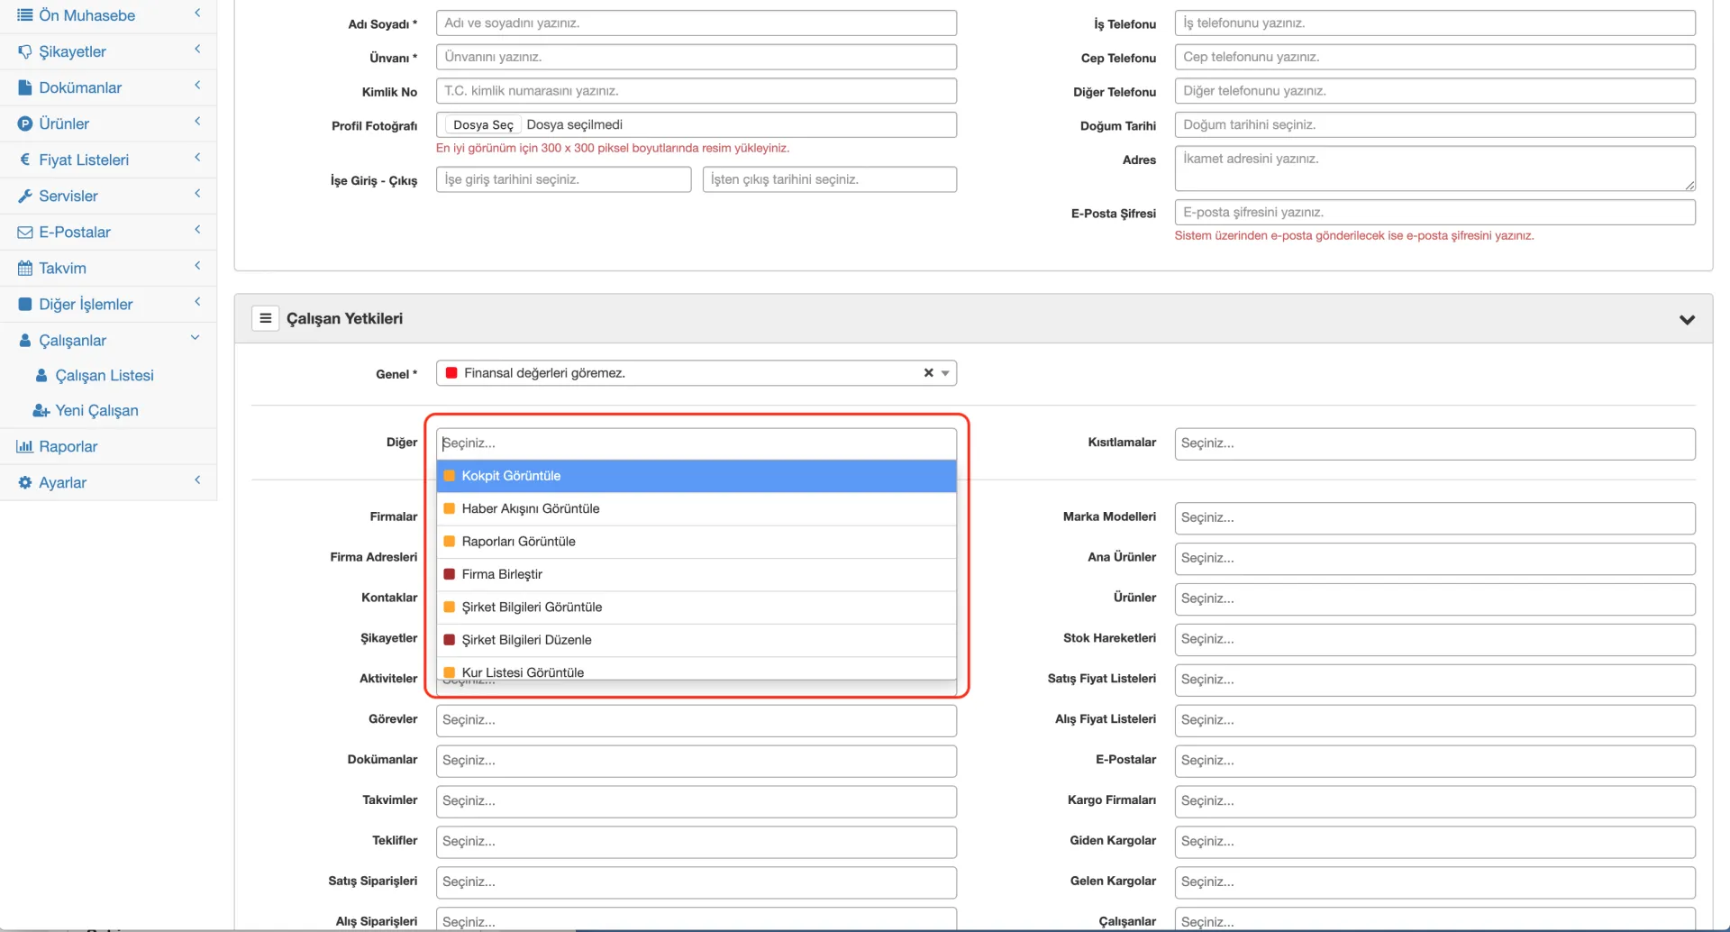Viewport: 1730px width, 932px height.
Task: Choose Firma Birleştir permission
Action: pos(697,574)
